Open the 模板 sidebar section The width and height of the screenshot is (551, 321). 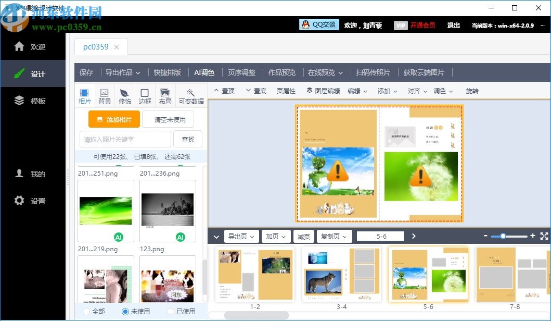[33, 100]
